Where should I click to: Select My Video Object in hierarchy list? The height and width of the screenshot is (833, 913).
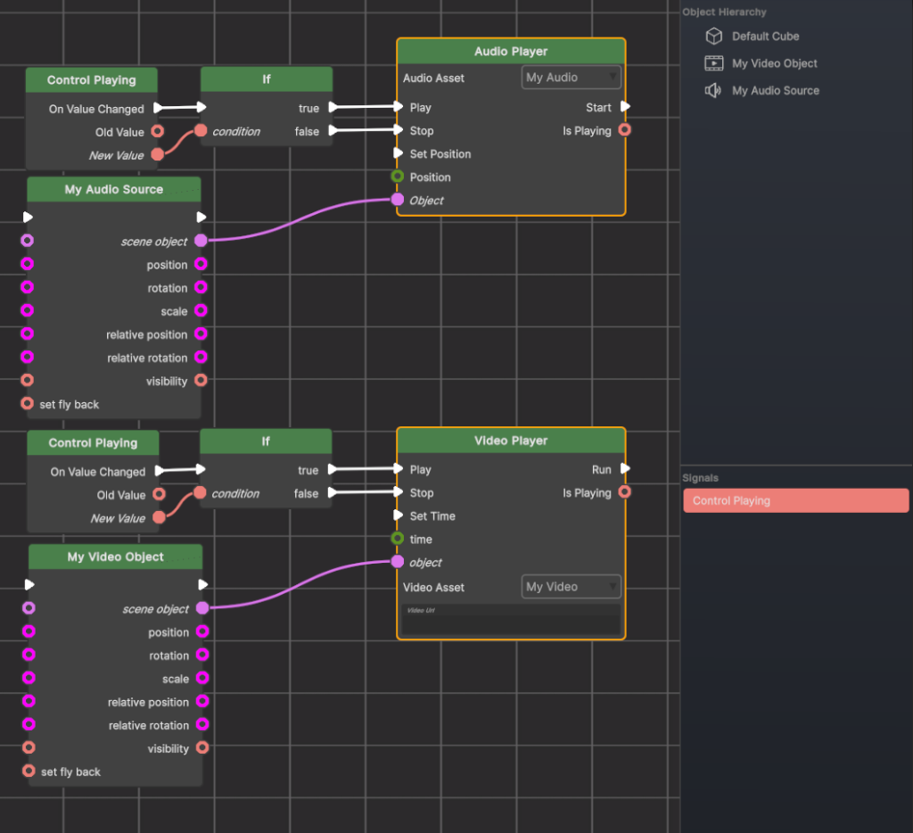tap(775, 63)
